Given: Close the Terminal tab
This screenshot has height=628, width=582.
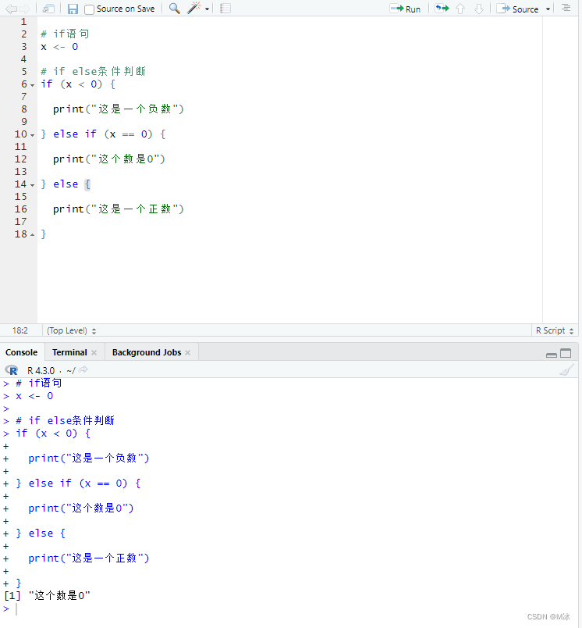Looking at the screenshot, I should [94, 352].
